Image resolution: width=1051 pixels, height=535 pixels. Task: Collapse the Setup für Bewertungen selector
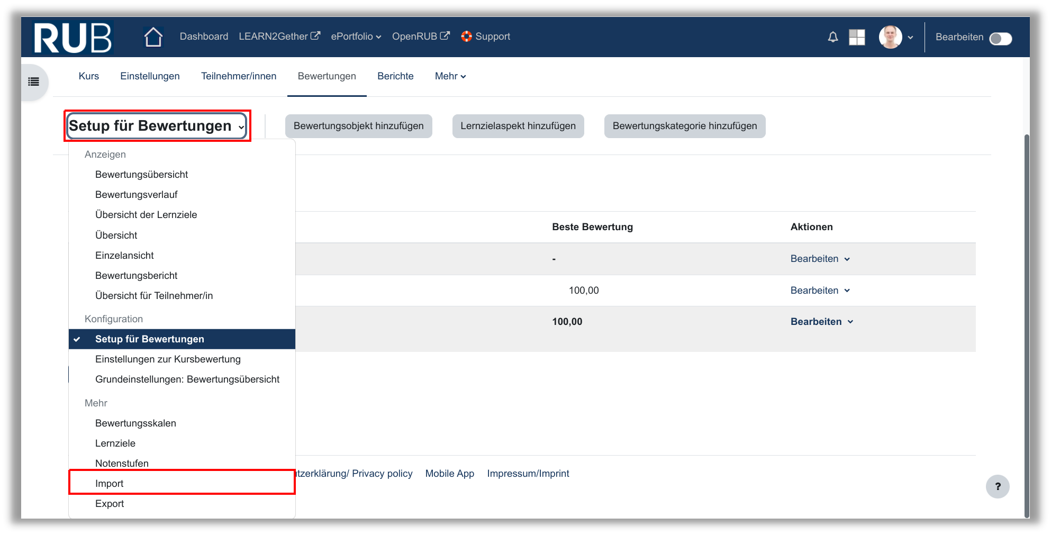(x=157, y=126)
